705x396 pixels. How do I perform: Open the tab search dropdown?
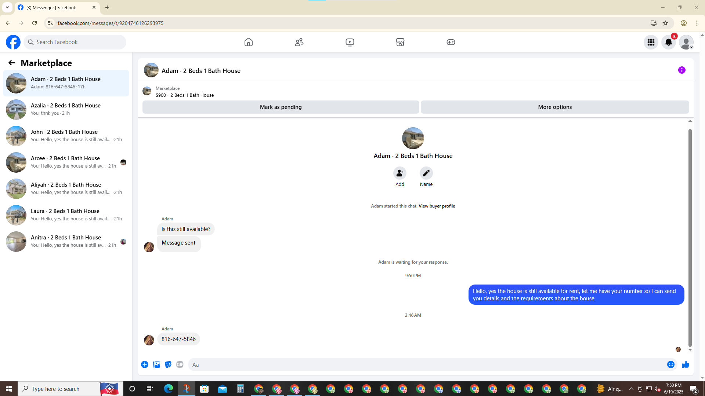point(7,7)
